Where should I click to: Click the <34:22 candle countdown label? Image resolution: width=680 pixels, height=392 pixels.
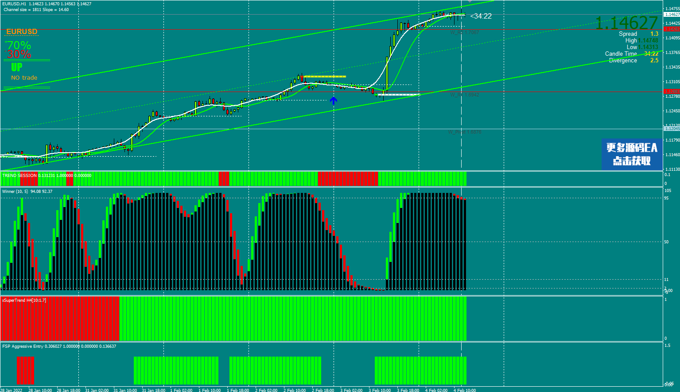point(481,16)
